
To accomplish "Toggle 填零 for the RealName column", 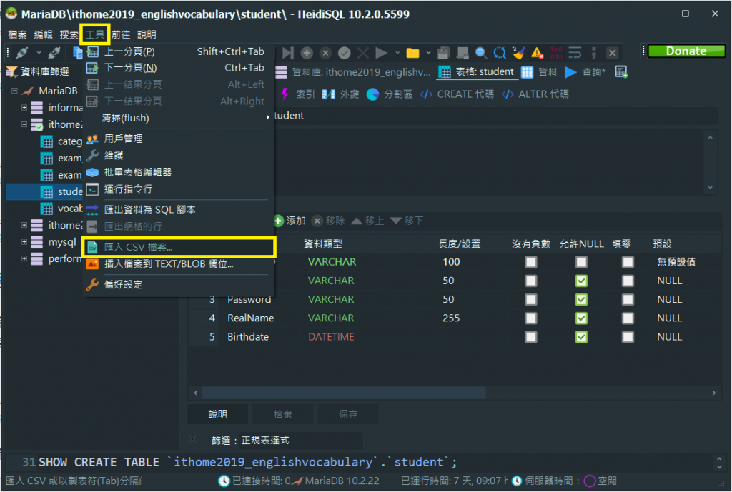I will [628, 318].
